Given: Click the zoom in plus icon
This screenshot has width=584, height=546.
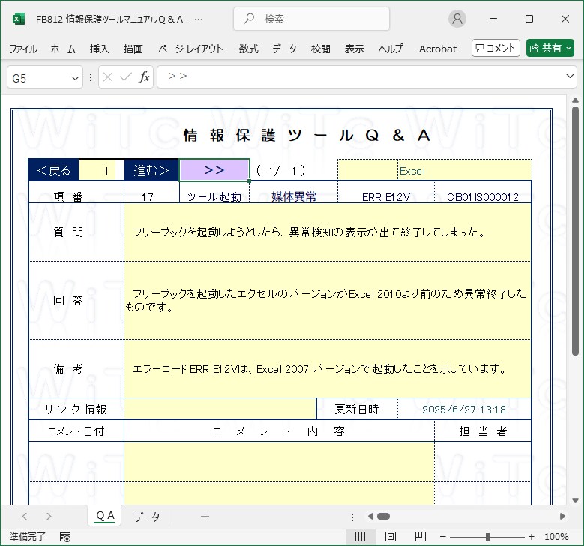Looking at the screenshot, I should 531,537.
